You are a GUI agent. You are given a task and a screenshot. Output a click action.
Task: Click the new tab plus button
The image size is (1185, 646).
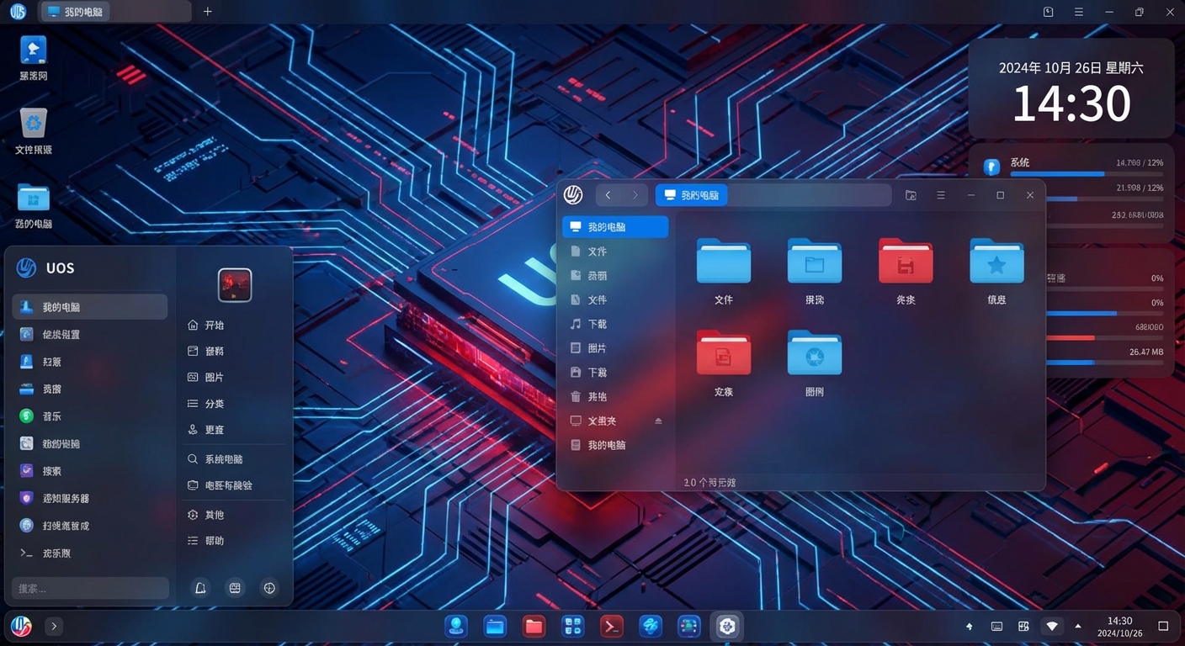208,12
